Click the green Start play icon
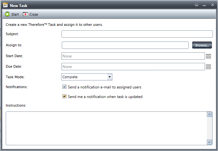The image size is (218, 151). coord(7,14)
